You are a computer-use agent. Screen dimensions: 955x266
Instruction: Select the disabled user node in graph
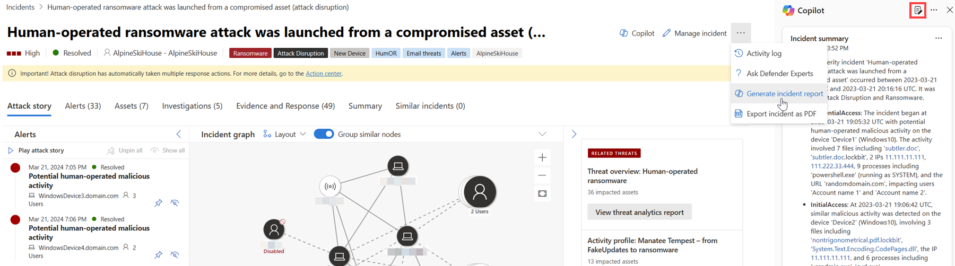274,230
